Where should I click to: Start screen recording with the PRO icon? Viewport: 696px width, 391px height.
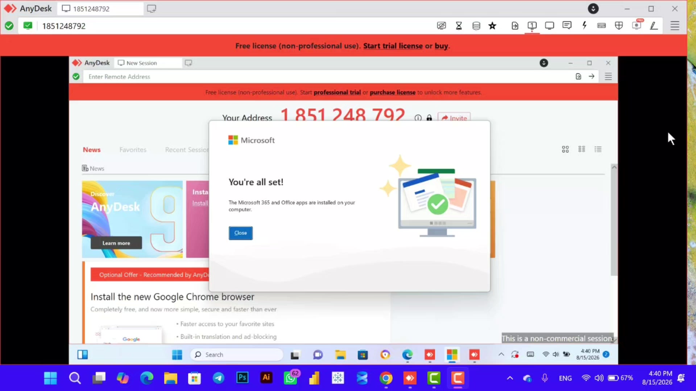click(x=637, y=25)
